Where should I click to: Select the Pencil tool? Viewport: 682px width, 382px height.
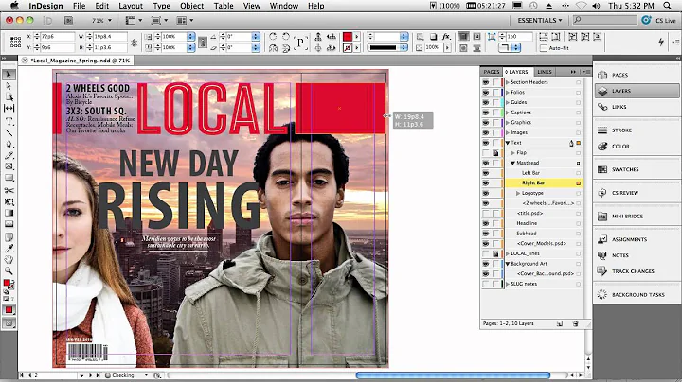[9, 155]
